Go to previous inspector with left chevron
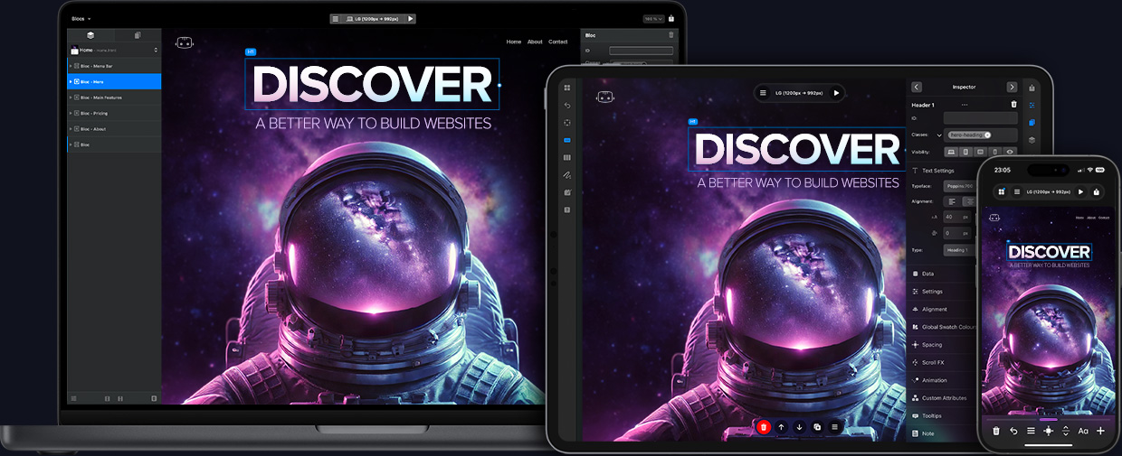Image resolution: width=1122 pixels, height=456 pixels. (x=917, y=87)
